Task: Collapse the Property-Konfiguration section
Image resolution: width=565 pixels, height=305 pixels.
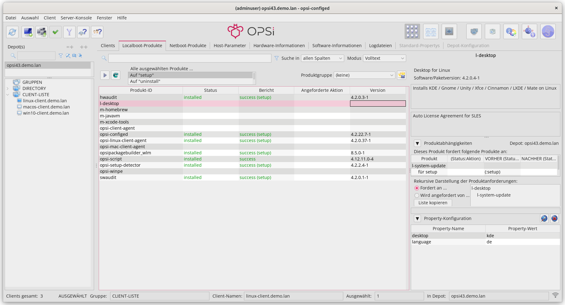Action: click(x=417, y=218)
